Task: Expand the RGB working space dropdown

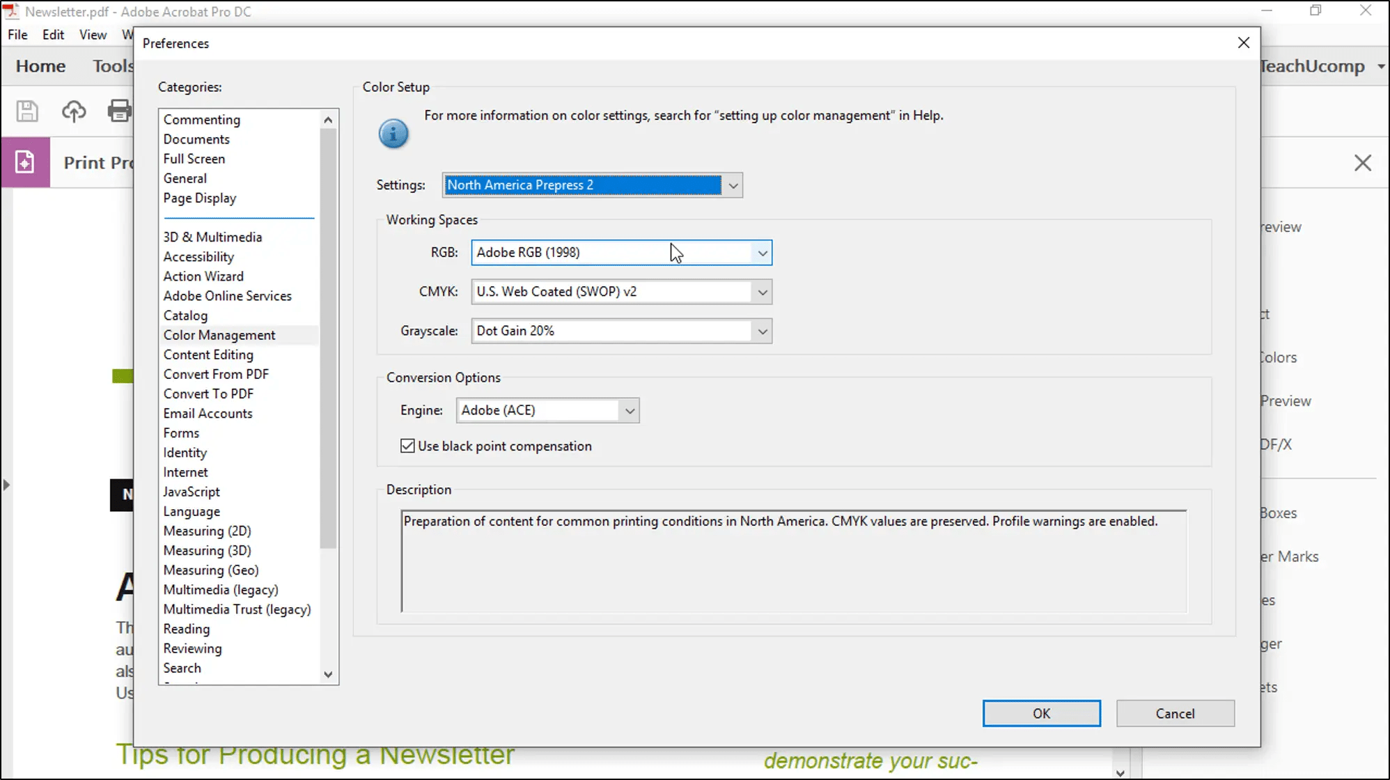Action: point(762,253)
